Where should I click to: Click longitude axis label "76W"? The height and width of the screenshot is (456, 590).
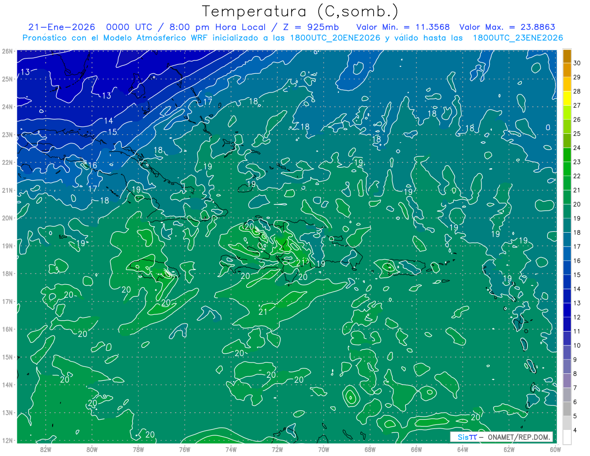click(x=184, y=449)
